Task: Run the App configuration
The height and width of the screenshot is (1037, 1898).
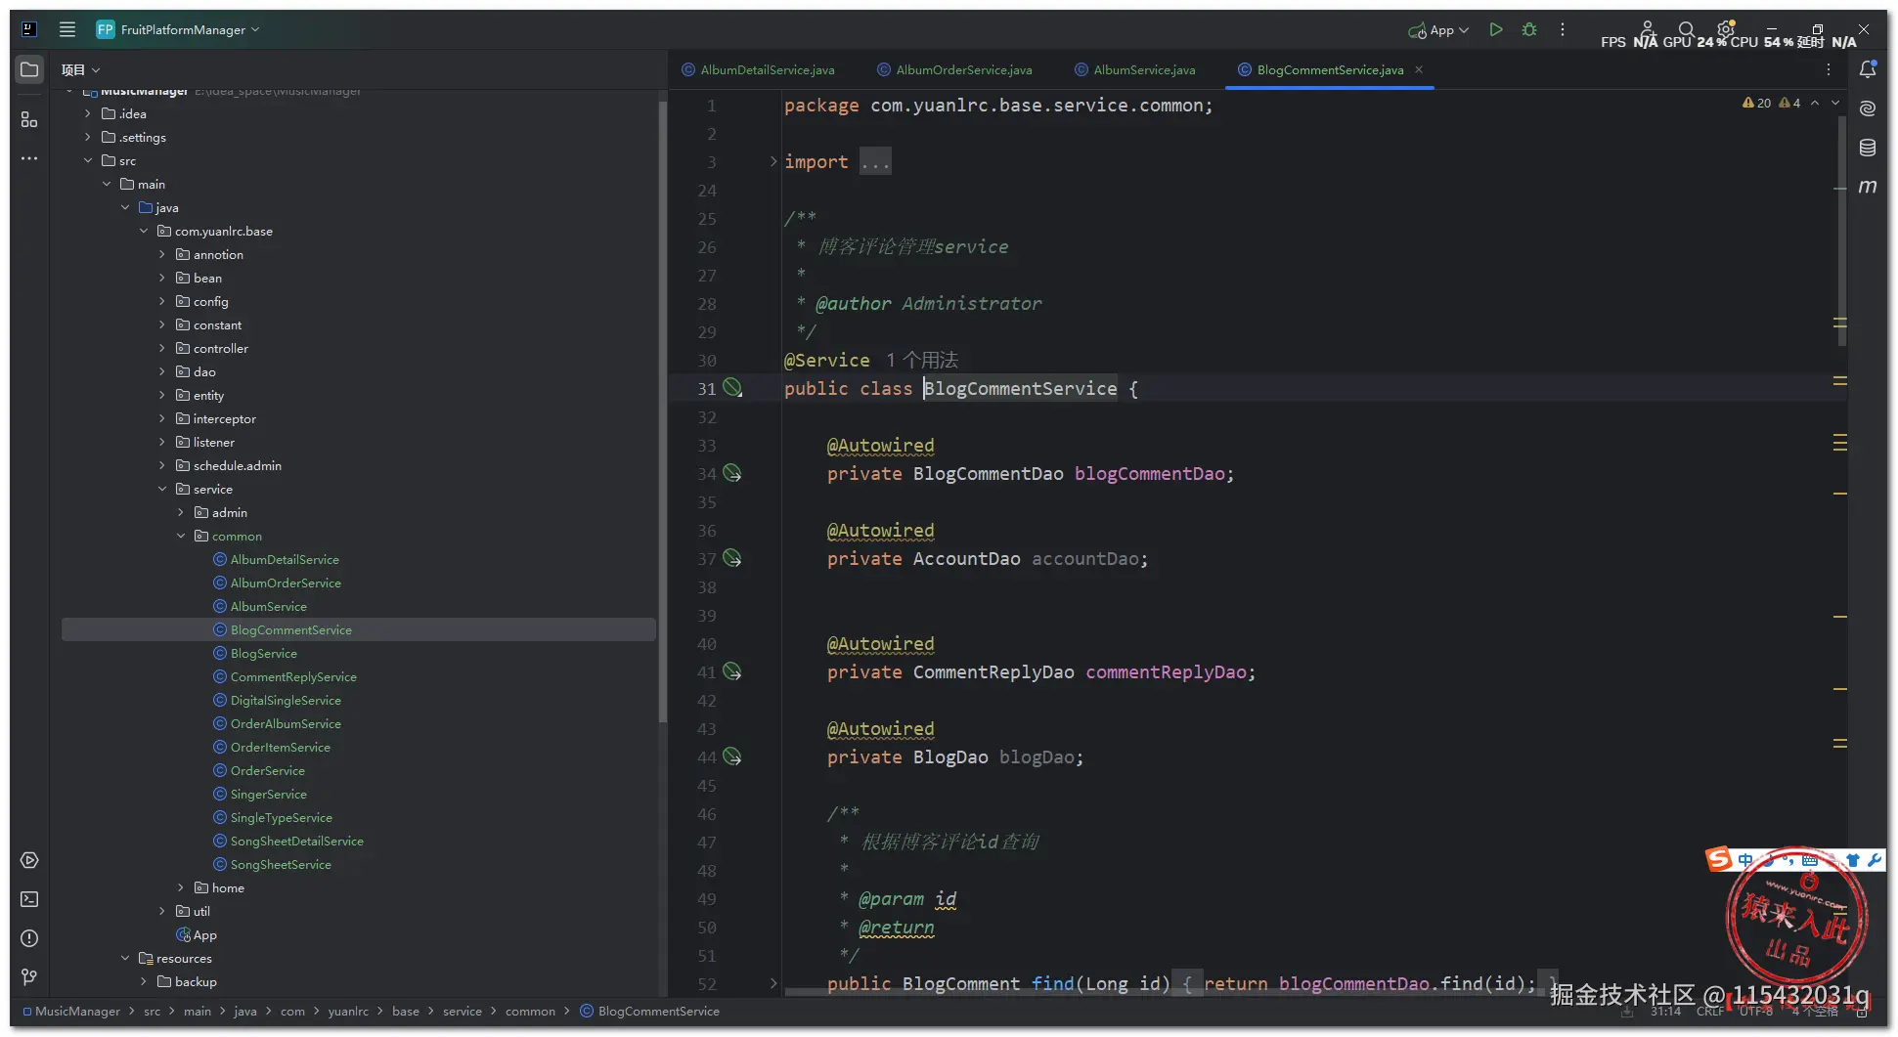Action: coord(1496,29)
